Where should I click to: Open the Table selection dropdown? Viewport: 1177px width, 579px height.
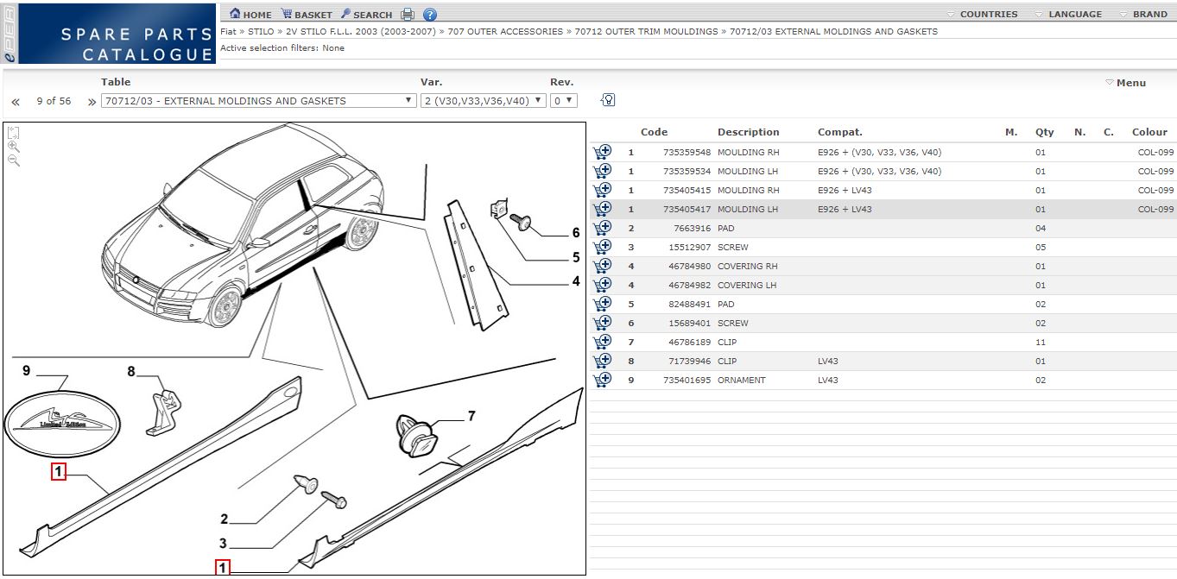259,101
